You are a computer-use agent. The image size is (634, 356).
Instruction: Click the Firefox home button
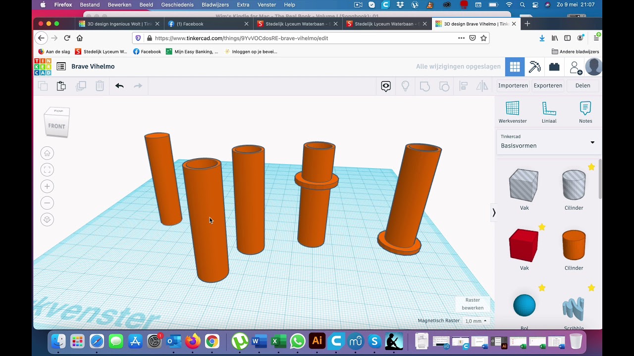tap(79, 38)
